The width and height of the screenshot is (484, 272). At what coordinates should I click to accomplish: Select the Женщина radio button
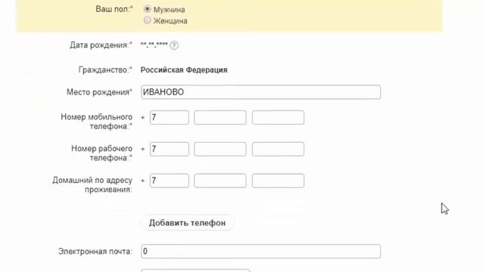[x=147, y=20]
